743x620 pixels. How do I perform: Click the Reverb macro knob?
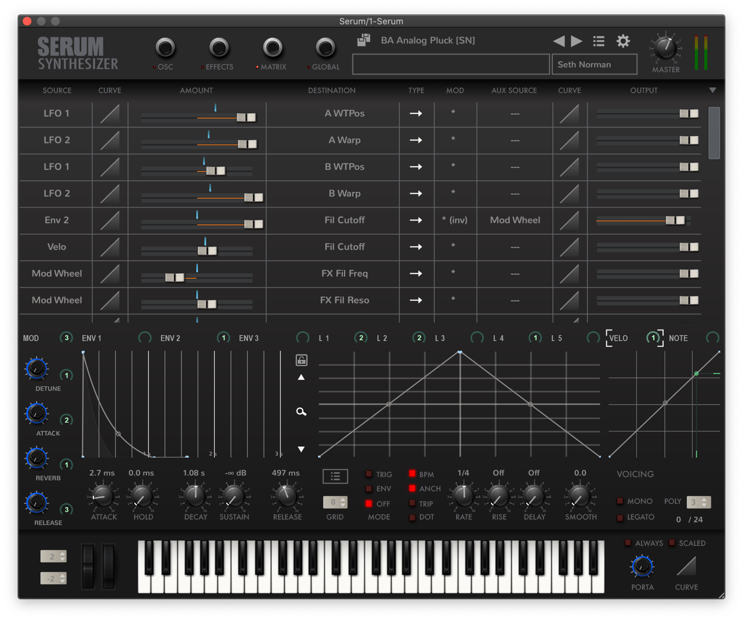coord(36,459)
